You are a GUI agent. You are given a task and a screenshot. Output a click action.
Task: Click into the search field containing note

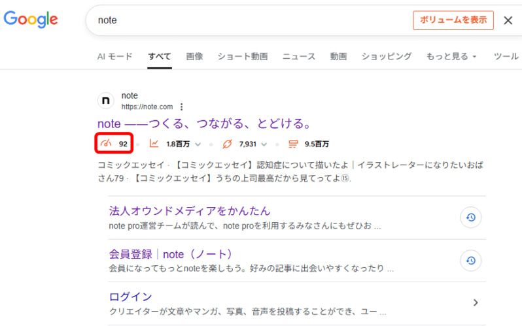(249, 20)
